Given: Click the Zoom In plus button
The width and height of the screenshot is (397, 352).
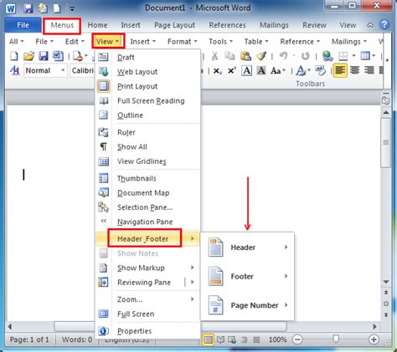Looking at the screenshot, I should (x=374, y=339).
